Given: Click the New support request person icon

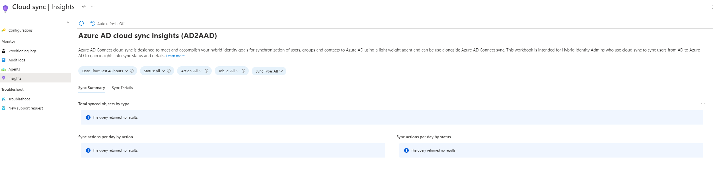Looking at the screenshot, I should (x=4, y=108).
